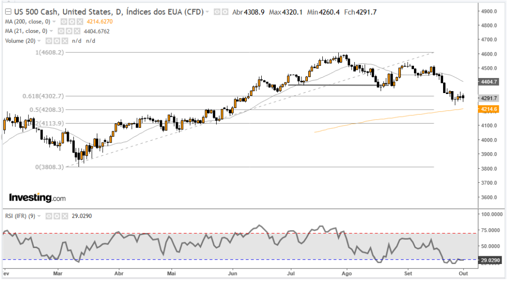The height and width of the screenshot is (281, 508).
Task: Remove the Volume (20) indicator
Action: pos(64,41)
